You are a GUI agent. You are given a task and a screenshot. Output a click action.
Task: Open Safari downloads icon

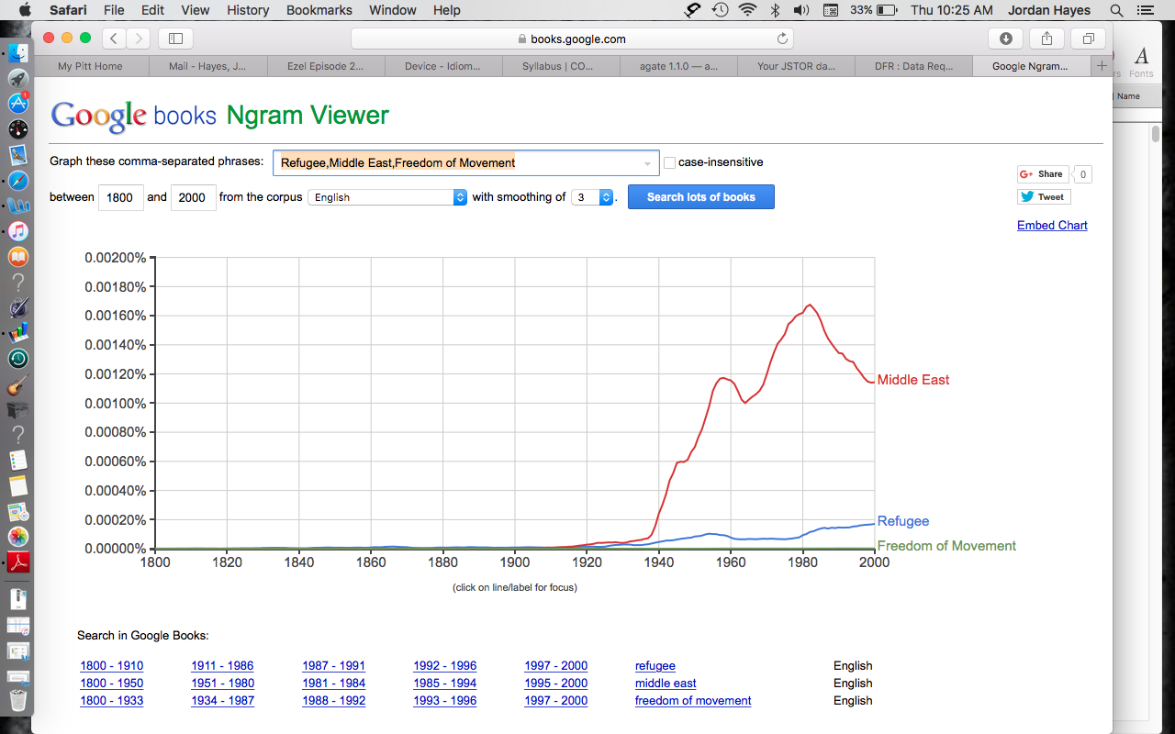[1006, 39]
